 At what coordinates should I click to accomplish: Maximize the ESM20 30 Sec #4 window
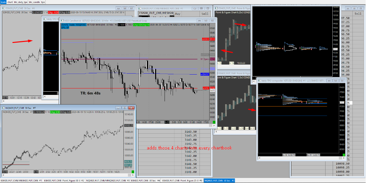(x=125, y=8)
